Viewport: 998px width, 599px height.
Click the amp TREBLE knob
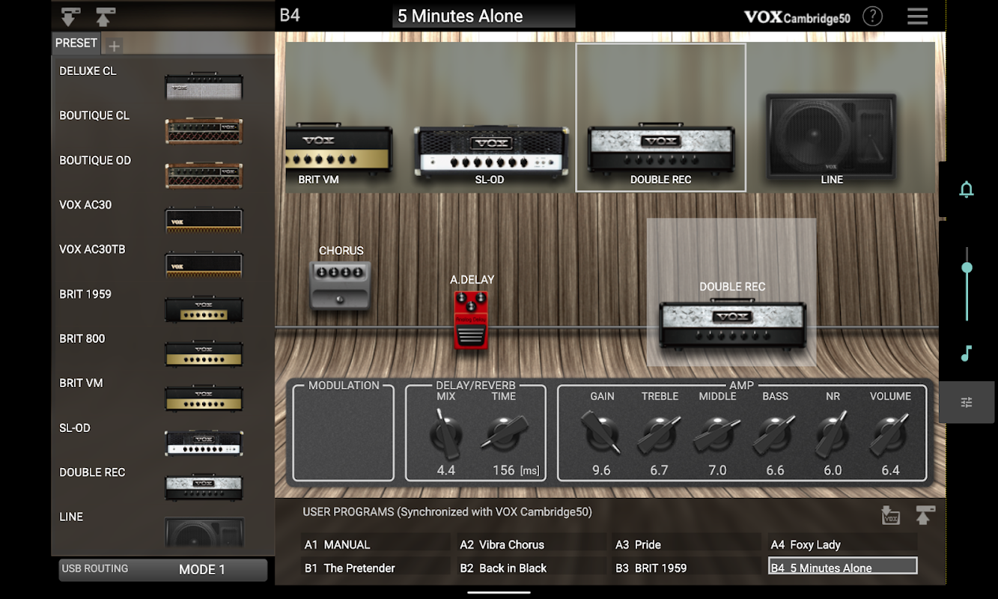(660, 434)
